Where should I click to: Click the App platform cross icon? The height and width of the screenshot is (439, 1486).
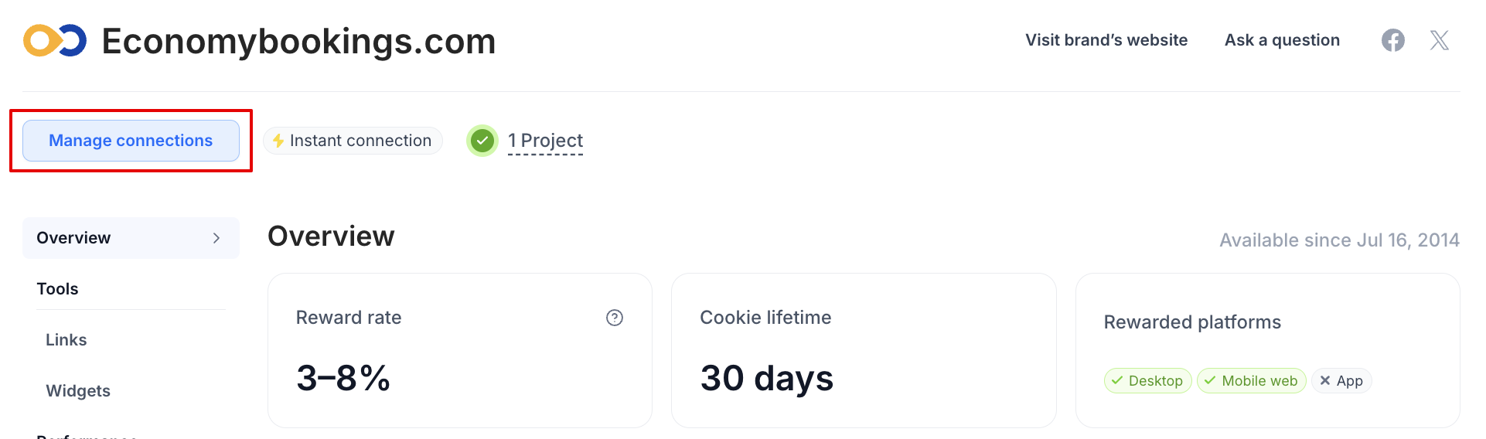click(1325, 380)
